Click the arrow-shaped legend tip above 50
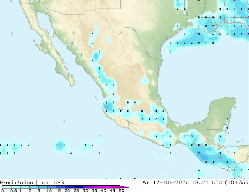Viewport: 249px width, 192px height. [124, 187]
